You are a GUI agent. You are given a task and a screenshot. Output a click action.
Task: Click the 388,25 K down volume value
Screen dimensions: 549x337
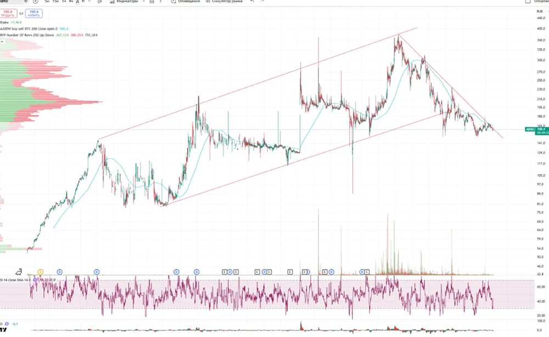[x=77, y=35]
